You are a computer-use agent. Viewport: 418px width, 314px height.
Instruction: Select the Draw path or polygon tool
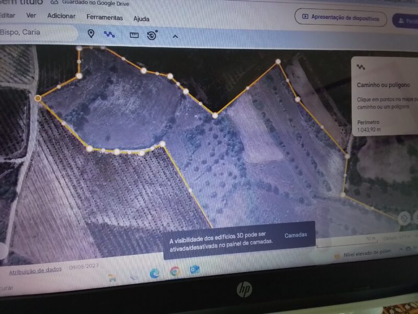click(x=109, y=34)
